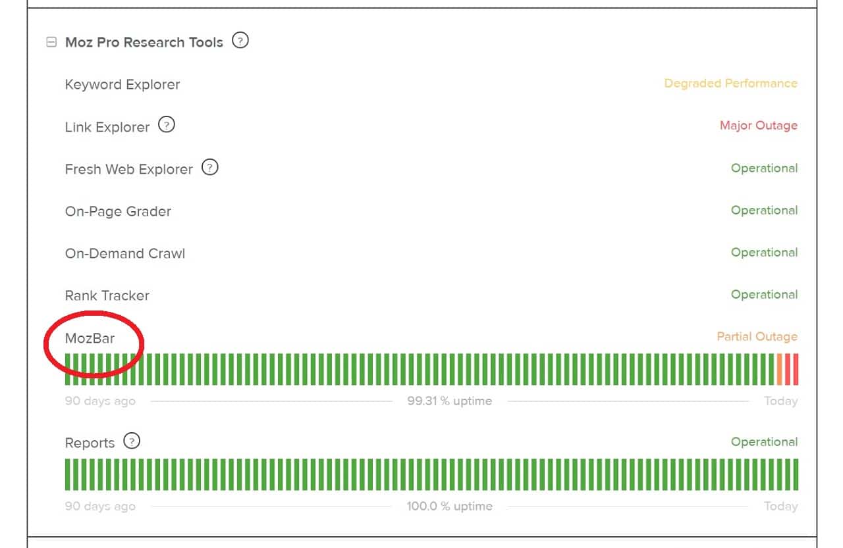Image resolution: width=843 pixels, height=548 pixels.
Task: Collapse the Moz Pro Research Tools group
Action: tap(51, 43)
